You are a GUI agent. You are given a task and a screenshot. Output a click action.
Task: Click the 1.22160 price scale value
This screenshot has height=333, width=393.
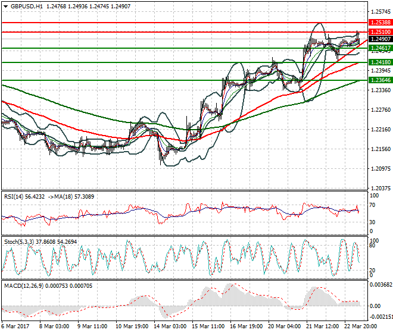pyautogui.click(x=380, y=130)
